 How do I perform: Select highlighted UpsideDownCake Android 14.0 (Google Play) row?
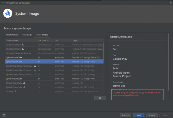point(54,61)
